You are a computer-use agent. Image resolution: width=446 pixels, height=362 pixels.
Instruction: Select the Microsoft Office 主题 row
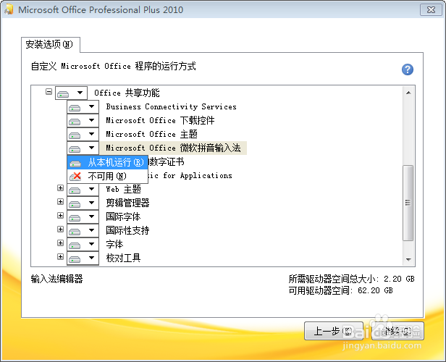point(151,134)
